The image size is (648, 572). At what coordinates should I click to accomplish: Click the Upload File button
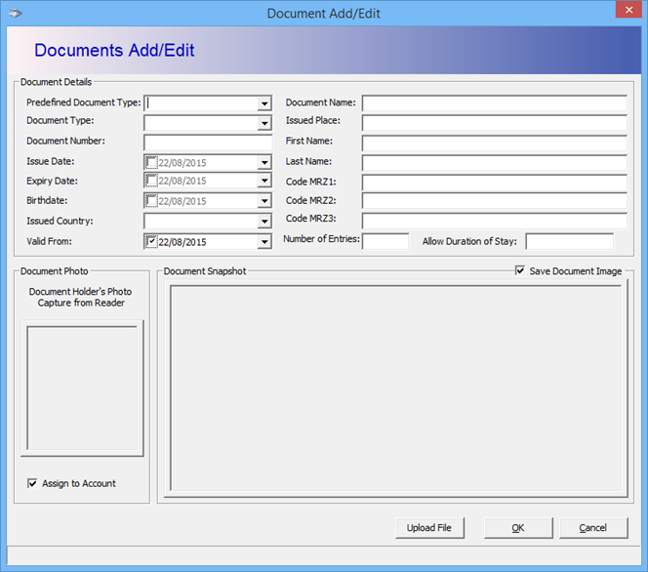tap(429, 528)
